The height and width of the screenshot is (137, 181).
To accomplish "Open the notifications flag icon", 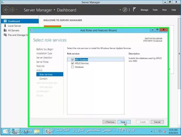I will [134, 9].
